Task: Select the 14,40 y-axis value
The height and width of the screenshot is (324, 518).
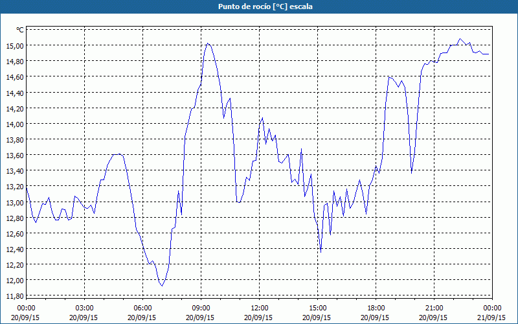Action: [15, 93]
